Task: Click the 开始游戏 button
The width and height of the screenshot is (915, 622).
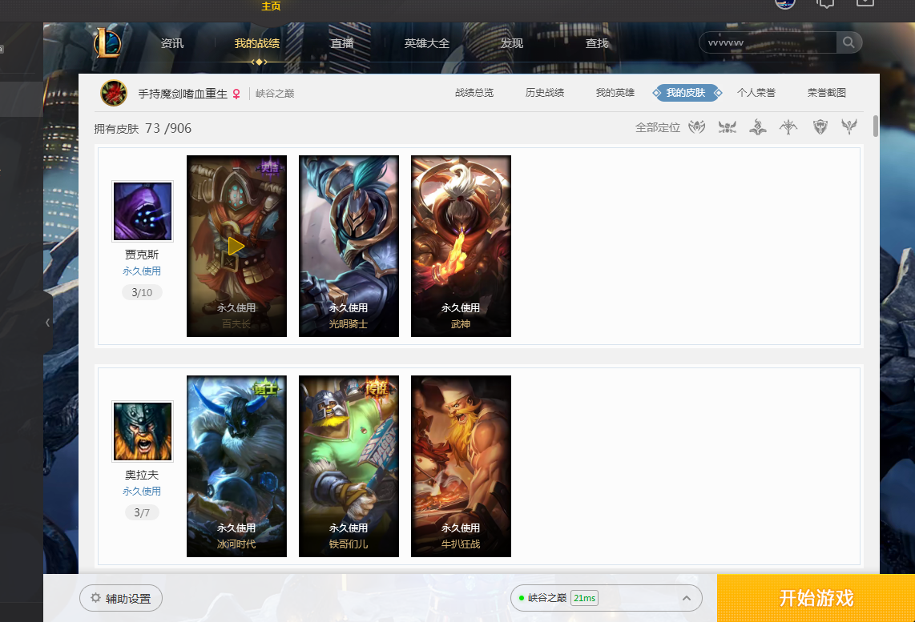Action: click(x=816, y=598)
